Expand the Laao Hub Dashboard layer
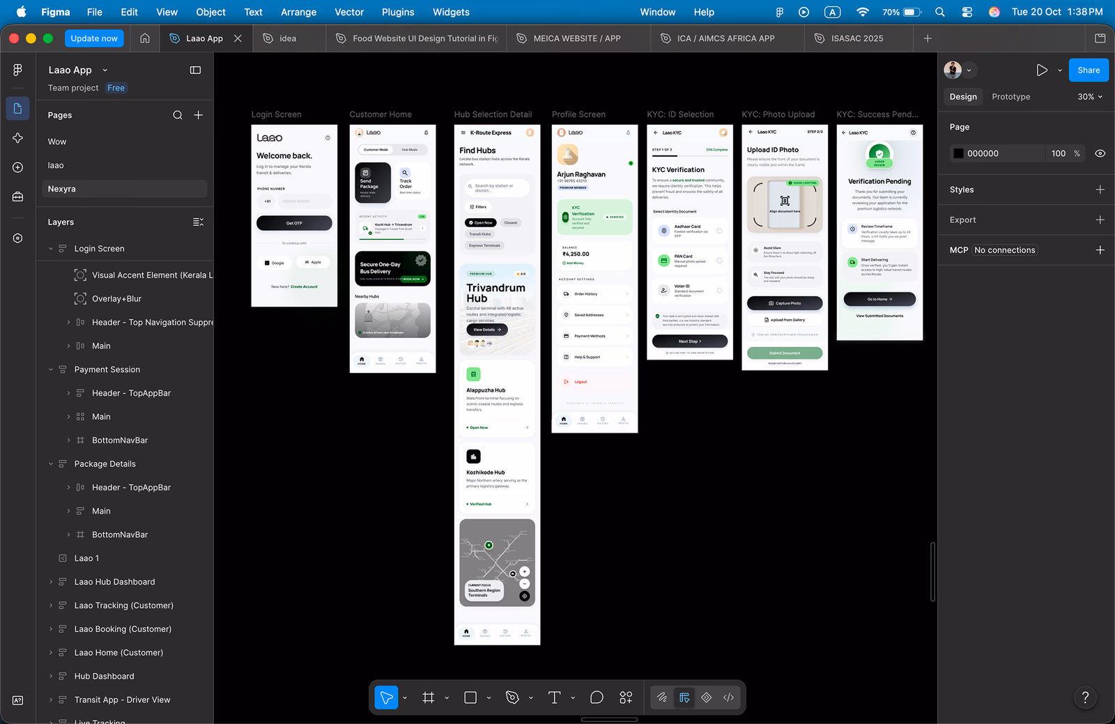Viewport: 1115px width, 724px height. pos(51,582)
